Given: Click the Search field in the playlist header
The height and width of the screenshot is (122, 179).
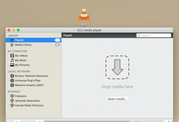Looking at the screenshot, I should click(154, 35).
